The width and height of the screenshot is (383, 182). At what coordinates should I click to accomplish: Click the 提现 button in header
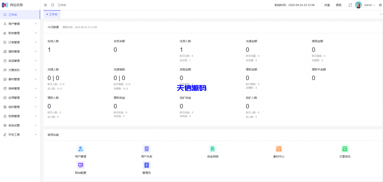pyautogui.click(x=338, y=5)
